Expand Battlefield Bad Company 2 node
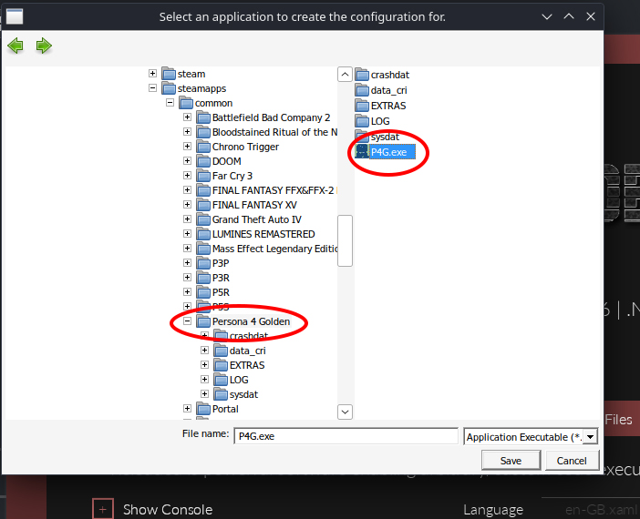 (187, 117)
